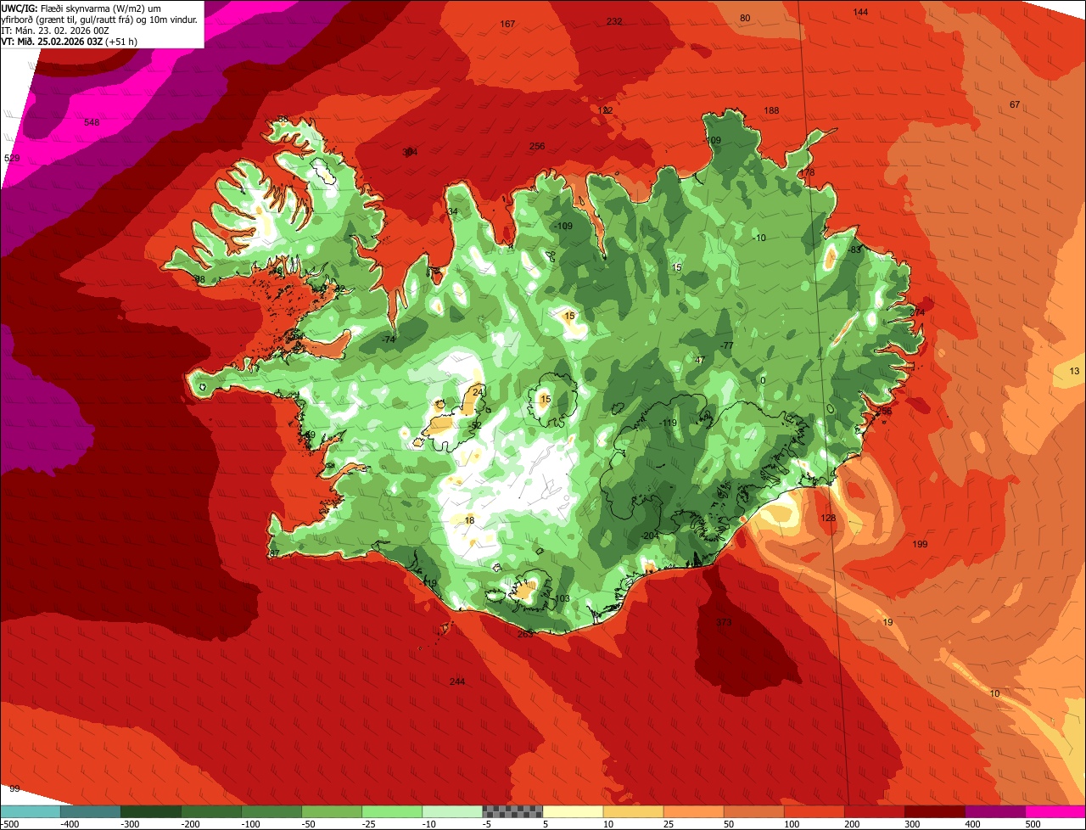Select the map value '47' in central Iceland
1086x830 pixels.
(x=700, y=360)
